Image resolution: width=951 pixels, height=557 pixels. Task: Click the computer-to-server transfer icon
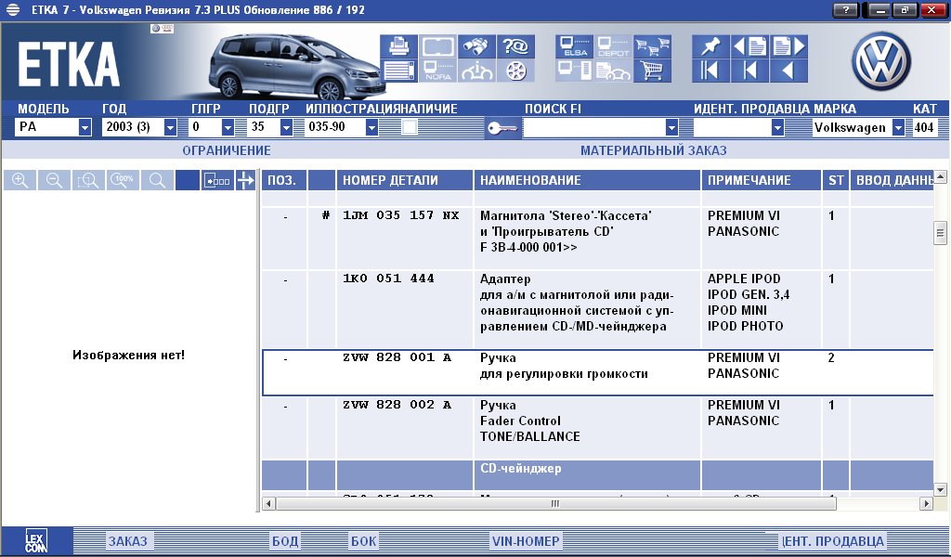[x=574, y=71]
